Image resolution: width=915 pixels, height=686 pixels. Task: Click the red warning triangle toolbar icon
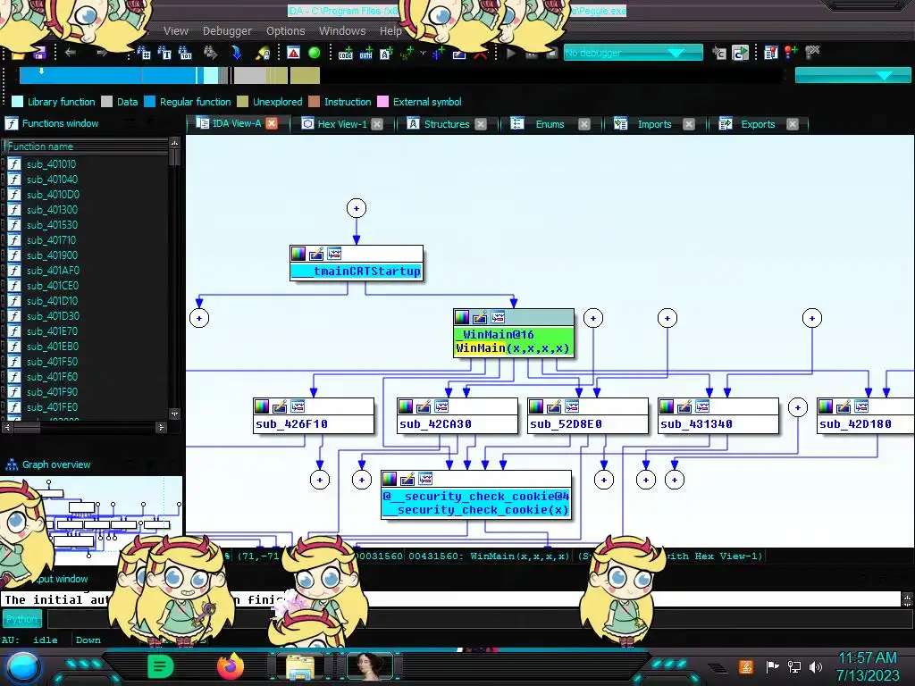293,53
